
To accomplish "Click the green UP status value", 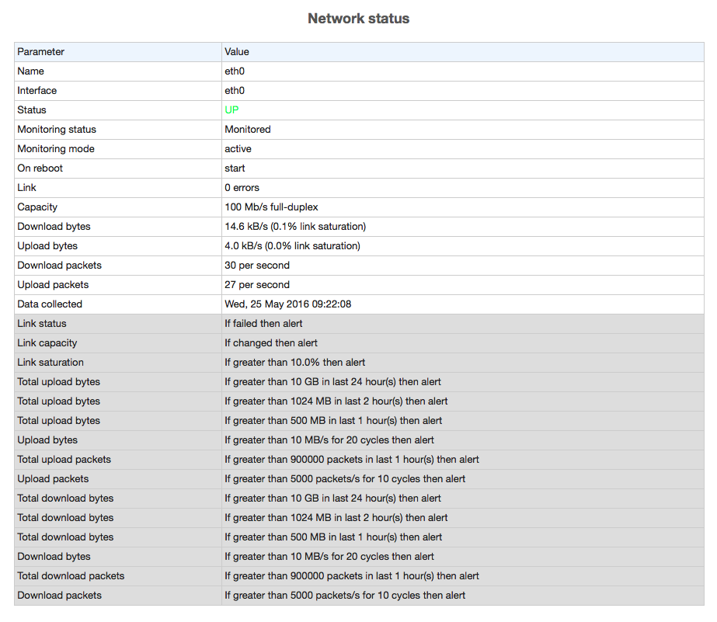I will pos(231,109).
